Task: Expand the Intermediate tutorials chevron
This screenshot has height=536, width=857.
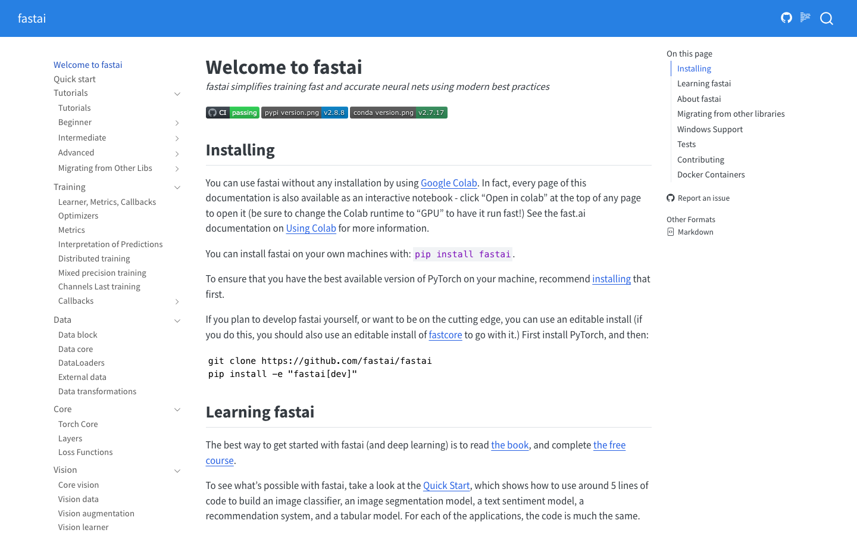Action: coord(177,138)
